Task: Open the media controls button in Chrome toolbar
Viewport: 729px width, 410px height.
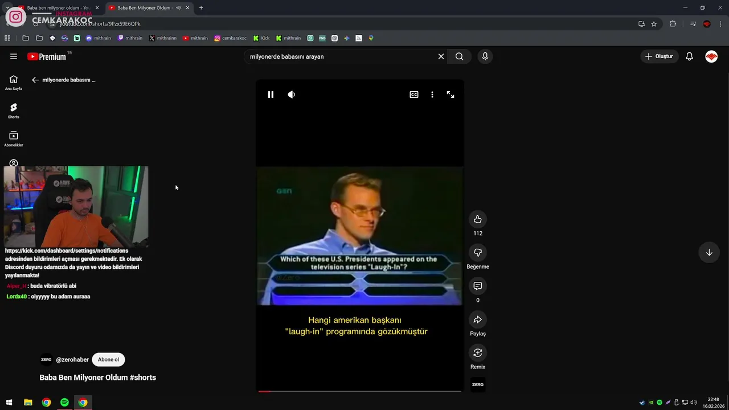Action: (x=693, y=24)
